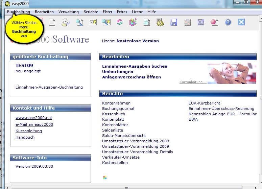Screen dimensions: 262x189
Task: Click the report sheet toolbar icon
Action: point(147,22)
